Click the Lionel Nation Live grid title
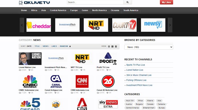The height and width of the screenshot is (110, 198). click(x=27, y=67)
